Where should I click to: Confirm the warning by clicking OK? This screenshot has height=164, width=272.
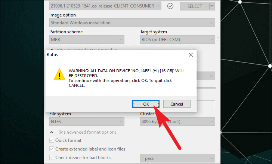[x=146, y=104]
